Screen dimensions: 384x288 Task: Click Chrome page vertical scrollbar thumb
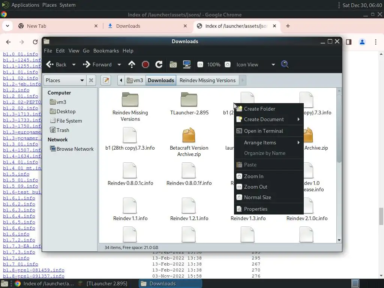(381, 216)
